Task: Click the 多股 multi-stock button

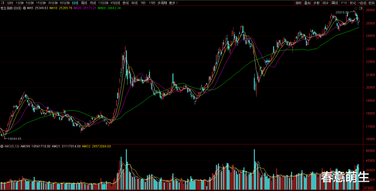Action: (x=316, y=3)
